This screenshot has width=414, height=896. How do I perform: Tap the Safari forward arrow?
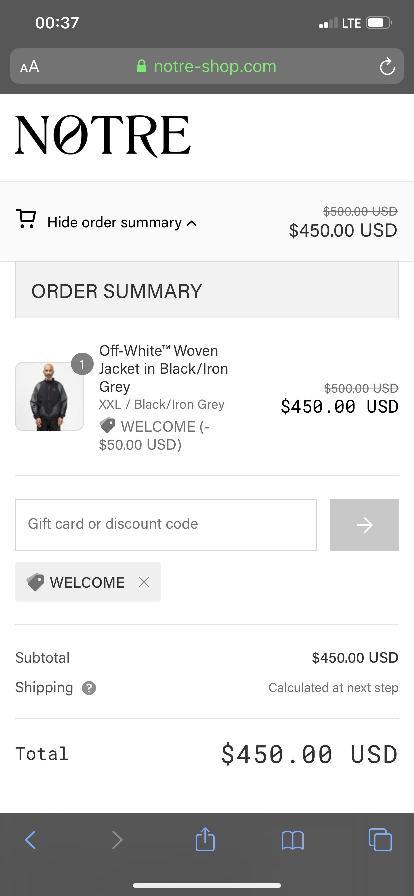click(118, 840)
